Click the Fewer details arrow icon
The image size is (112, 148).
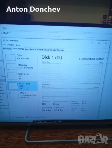point(12,117)
